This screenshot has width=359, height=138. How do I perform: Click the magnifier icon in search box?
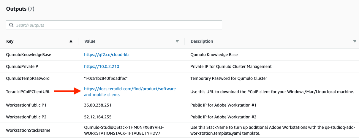pos(11,25)
